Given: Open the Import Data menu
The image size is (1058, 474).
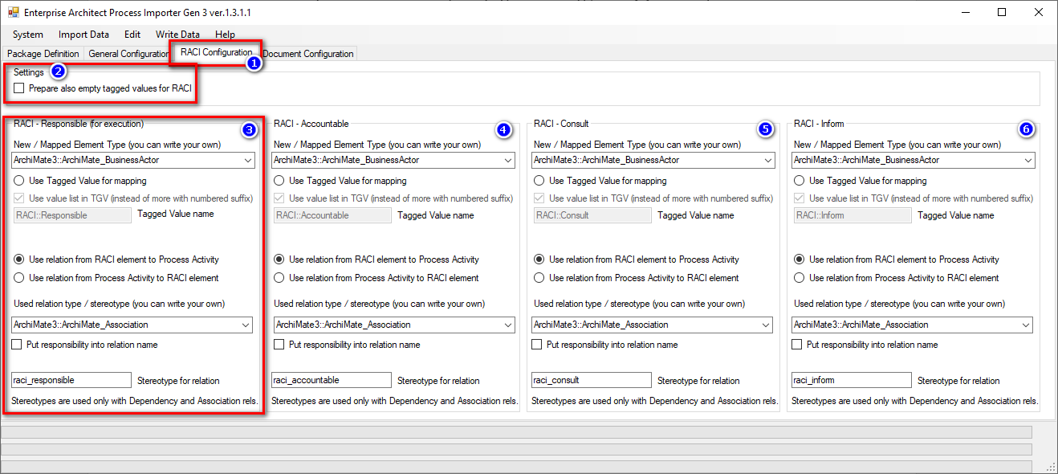Looking at the screenshot, I should [83, 35].
